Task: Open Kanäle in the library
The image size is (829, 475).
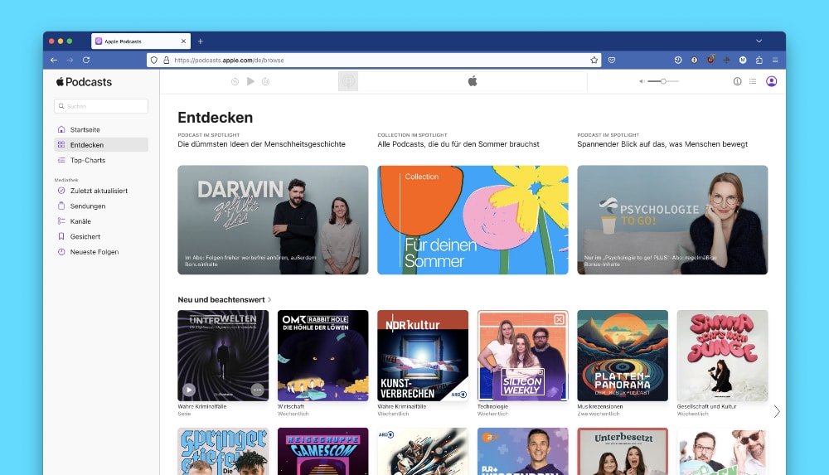Action: coord(101,221)
